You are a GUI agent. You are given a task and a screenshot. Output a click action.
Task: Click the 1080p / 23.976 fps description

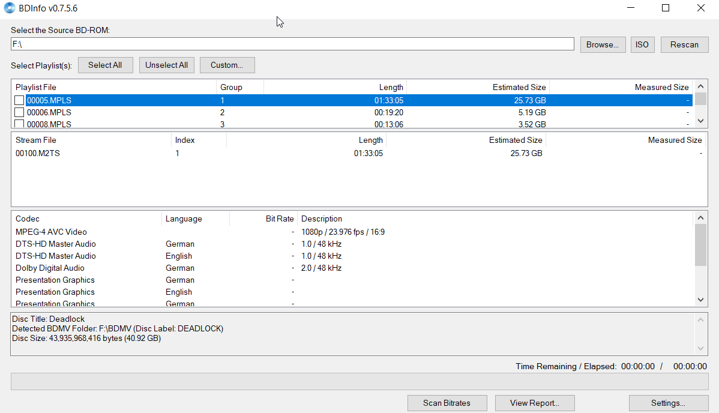[x=343, y=232]
